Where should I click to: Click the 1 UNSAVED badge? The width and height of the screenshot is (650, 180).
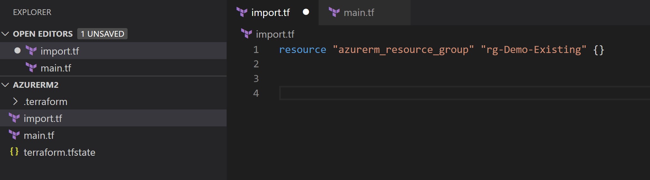103,34
